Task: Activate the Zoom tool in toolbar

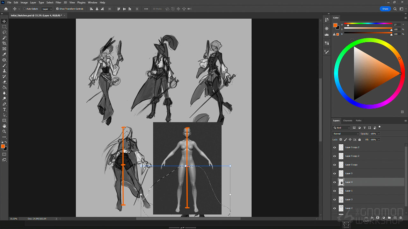Action: coord(4,131)
